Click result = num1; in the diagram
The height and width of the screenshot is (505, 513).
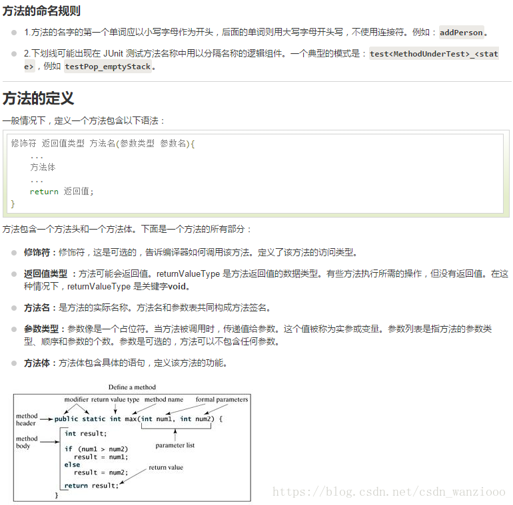tap(101, 457)
